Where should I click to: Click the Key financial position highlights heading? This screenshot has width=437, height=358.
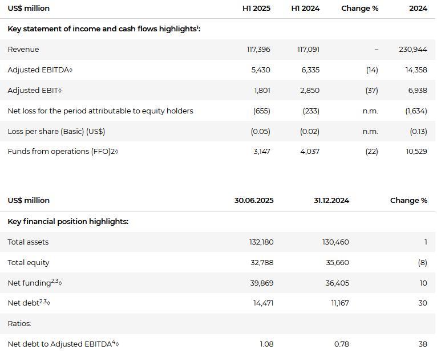click(68, 221)
